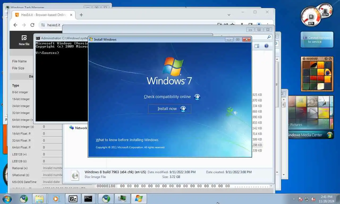The width and height of the screenshot is (340, 204).
Task: Click Explorer help question mark icon
Action: click(x=266, y=46)
